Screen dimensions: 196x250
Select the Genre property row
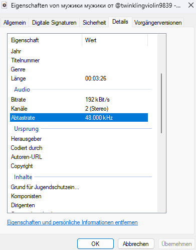pyautogui.click(x=79, y=69)
